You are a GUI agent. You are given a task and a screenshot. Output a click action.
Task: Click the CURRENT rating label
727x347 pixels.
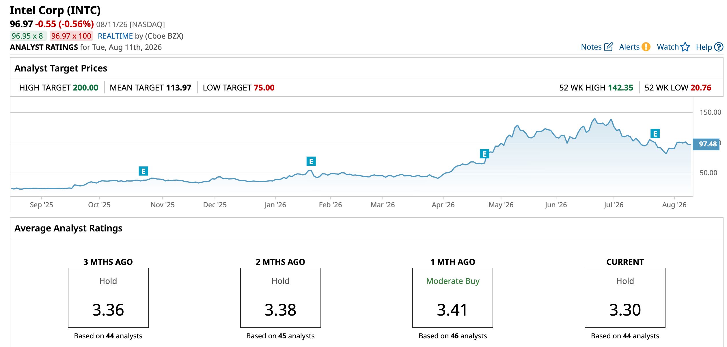625,262
